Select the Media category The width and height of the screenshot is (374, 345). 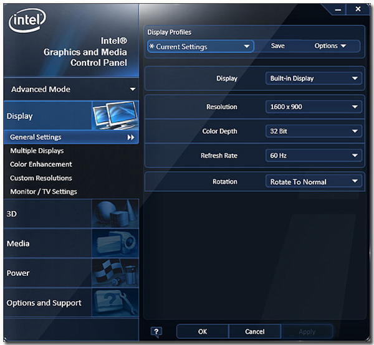[71, 243]
